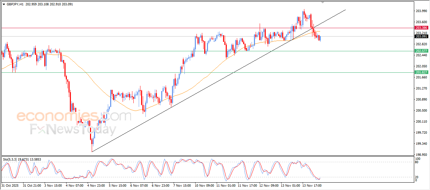Click the 203.990 price scale value

pos(421,11)
